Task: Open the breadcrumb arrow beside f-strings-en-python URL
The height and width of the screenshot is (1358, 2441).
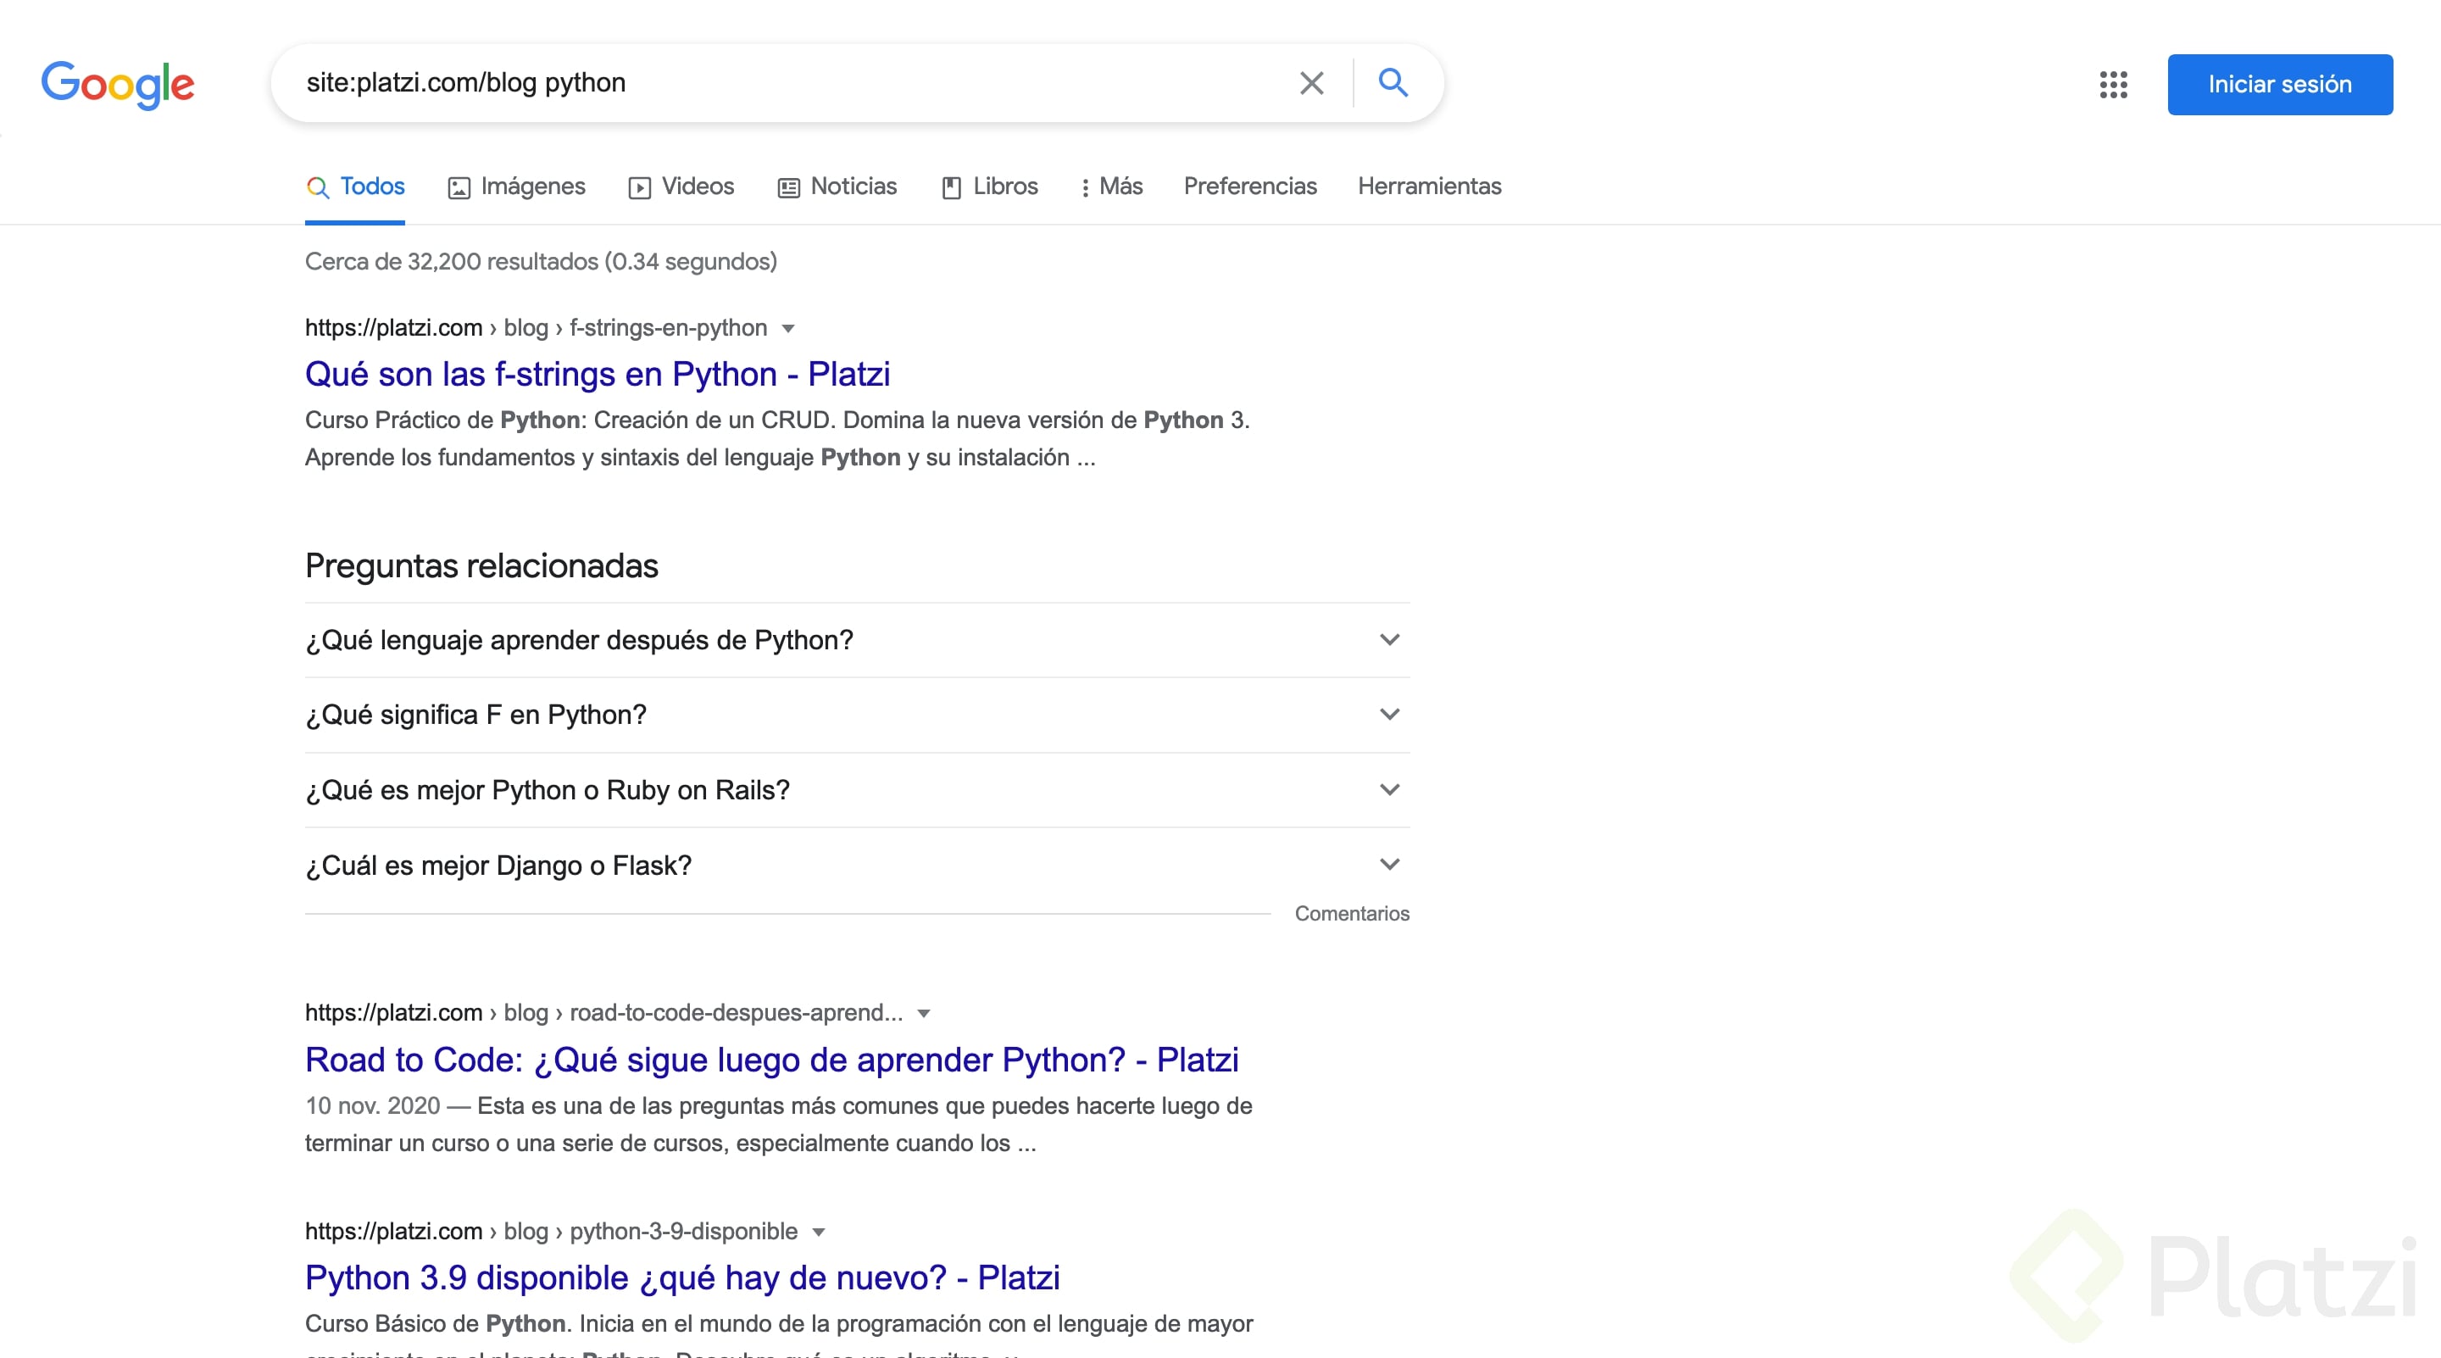Action: click(x=789, y=328)
